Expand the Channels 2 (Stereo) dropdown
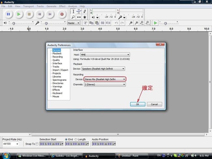The height and width of the screenshot is (159, 212). [105, 84]
